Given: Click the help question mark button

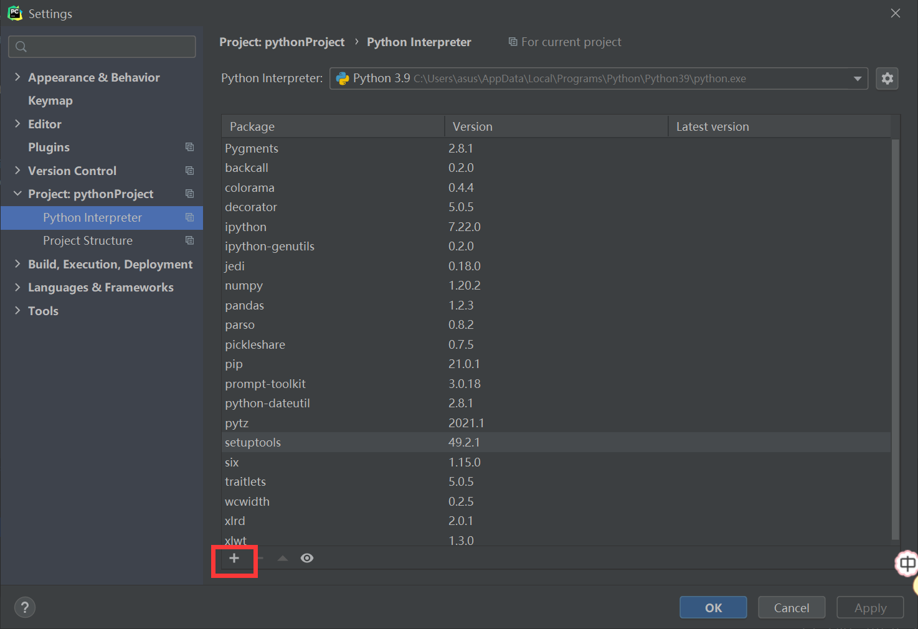Looking at the screenshot, I should 25,607.
